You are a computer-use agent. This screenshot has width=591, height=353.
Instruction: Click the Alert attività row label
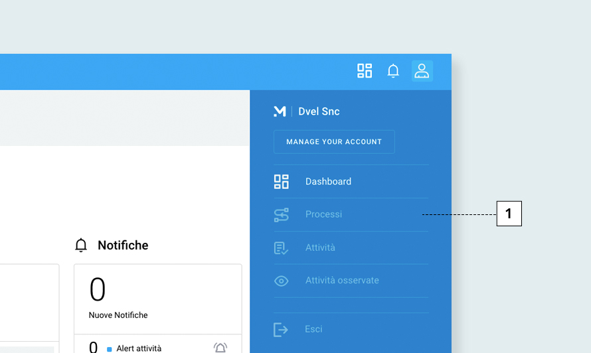click(139, 348)
